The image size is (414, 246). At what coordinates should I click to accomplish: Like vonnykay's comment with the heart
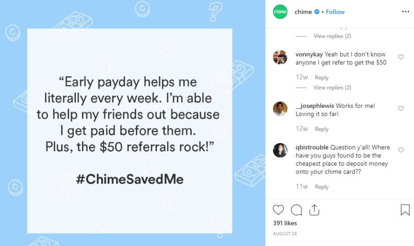(401, 57)
